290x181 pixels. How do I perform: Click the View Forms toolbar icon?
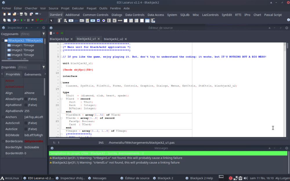(x=9, y=20)
